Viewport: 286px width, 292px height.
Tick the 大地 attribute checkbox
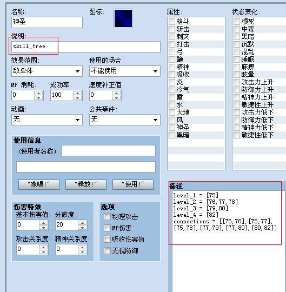172,112
